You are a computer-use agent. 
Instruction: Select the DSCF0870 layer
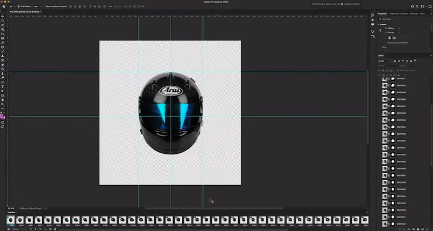[401, 85]
